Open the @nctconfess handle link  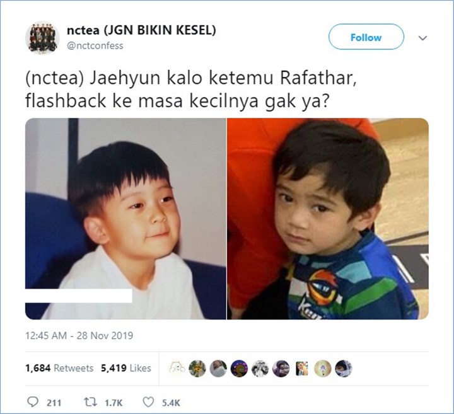95,45
